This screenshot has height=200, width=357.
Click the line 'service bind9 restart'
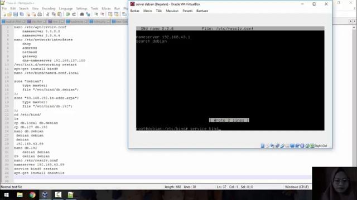36,169
